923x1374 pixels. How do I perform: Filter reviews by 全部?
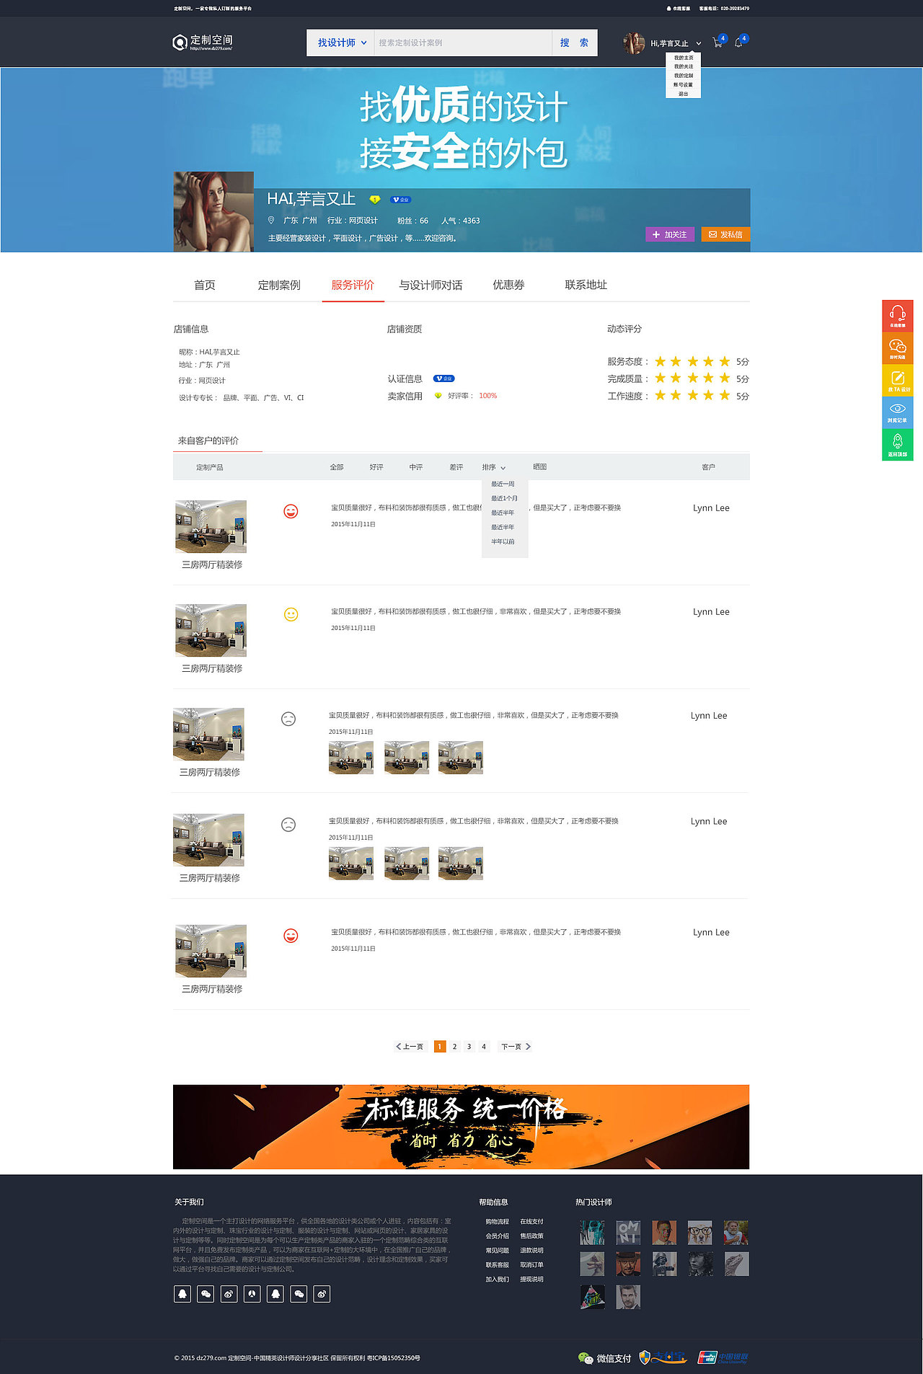pos(337,467)
